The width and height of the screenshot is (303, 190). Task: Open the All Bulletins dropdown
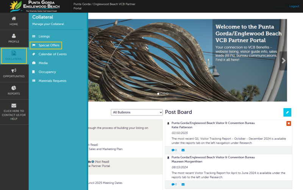pos(137,112)
